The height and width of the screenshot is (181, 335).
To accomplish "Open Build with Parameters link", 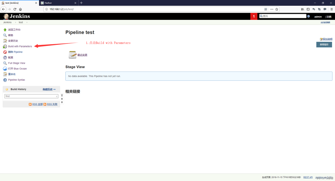I will 20,46.
